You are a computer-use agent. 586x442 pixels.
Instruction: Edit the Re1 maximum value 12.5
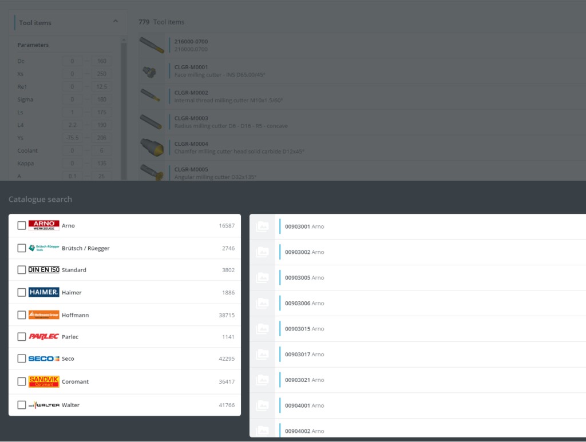tap(101, 86)
